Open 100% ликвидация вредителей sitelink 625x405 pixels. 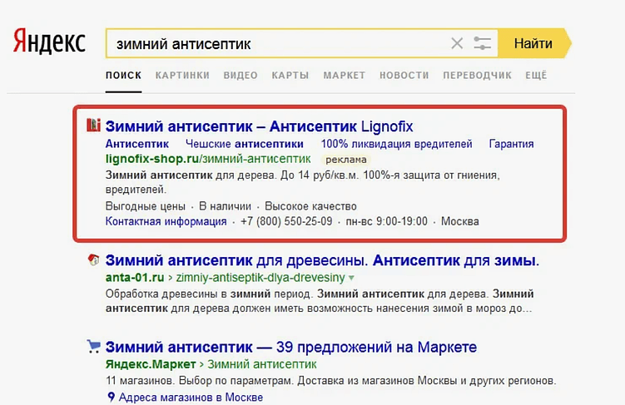click(x=397, y=144)
